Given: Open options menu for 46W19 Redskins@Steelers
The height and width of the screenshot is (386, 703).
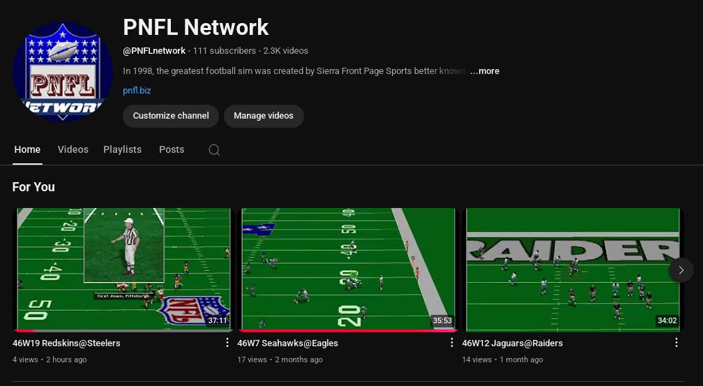Looking at the screenshot, I should pyautogui.click(x=227, y=343).
